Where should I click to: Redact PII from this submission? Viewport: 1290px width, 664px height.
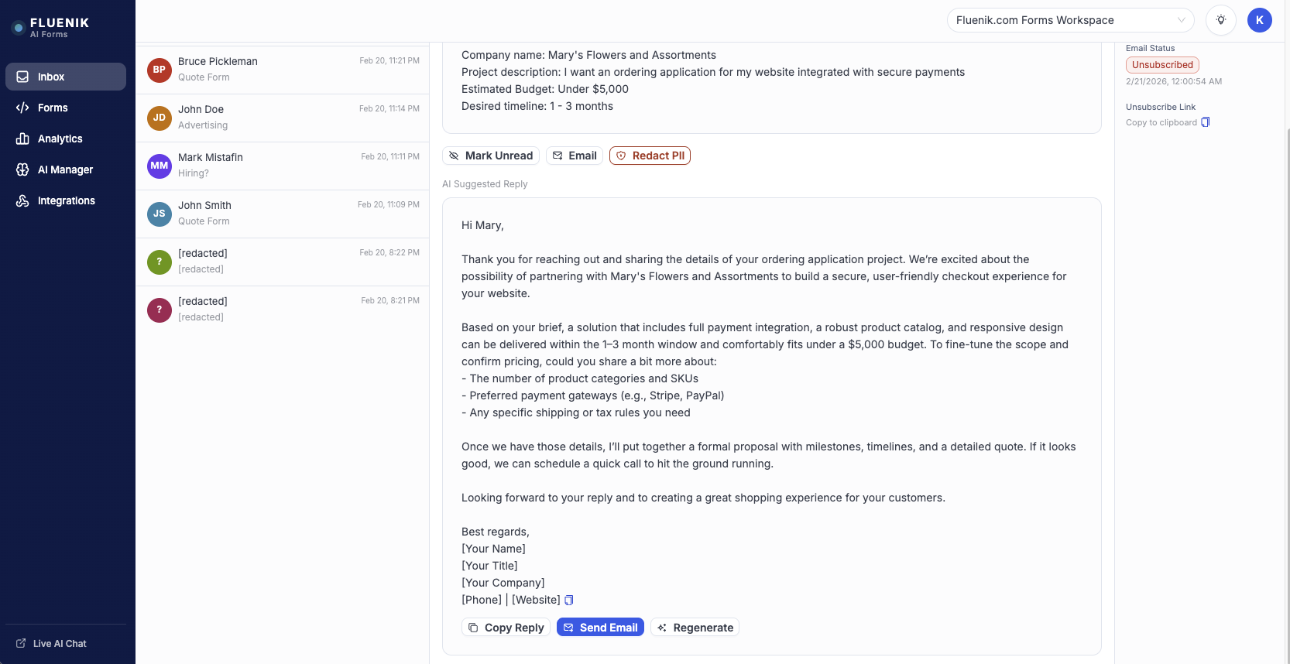[x=650, y=156]
